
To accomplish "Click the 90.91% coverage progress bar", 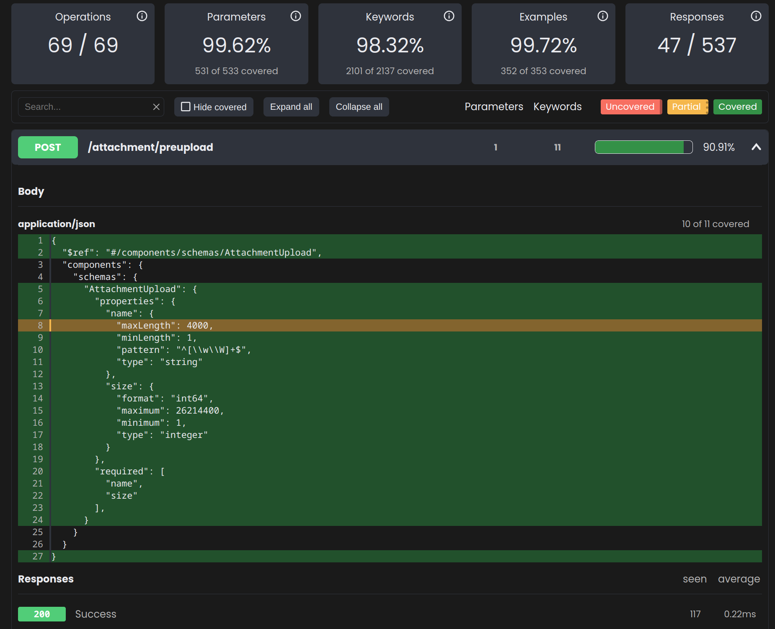I will click(643, 147).
